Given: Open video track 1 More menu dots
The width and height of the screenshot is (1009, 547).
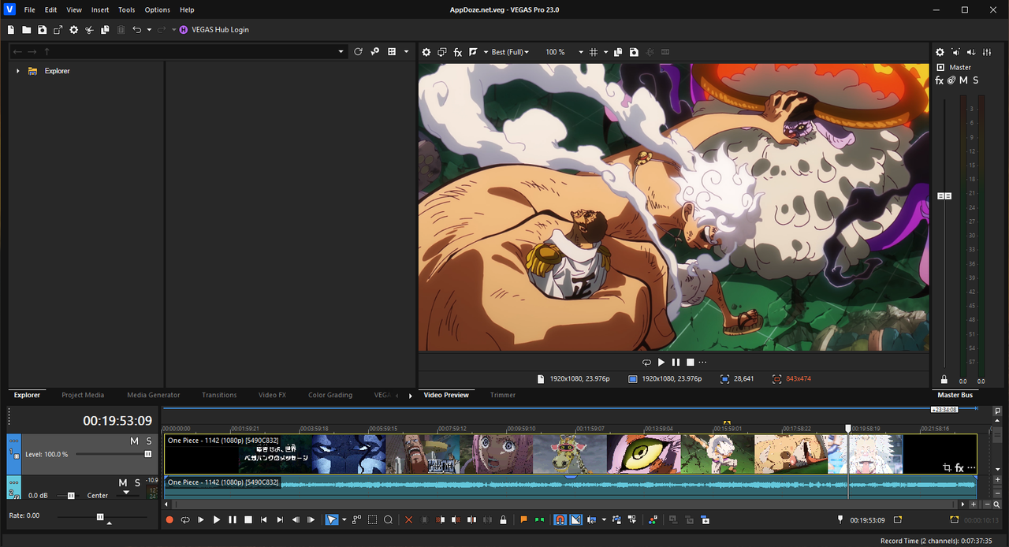Looking at the screenshot, I should (x=14, y=440).
